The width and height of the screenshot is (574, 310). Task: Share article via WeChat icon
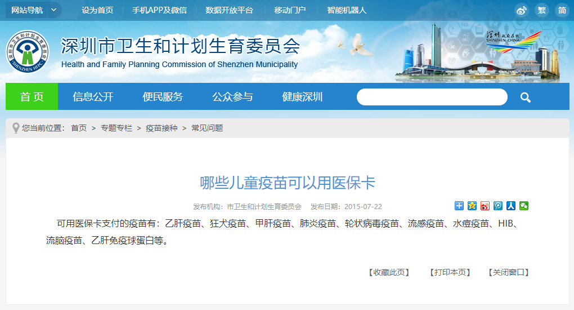[x=524, y=206]
